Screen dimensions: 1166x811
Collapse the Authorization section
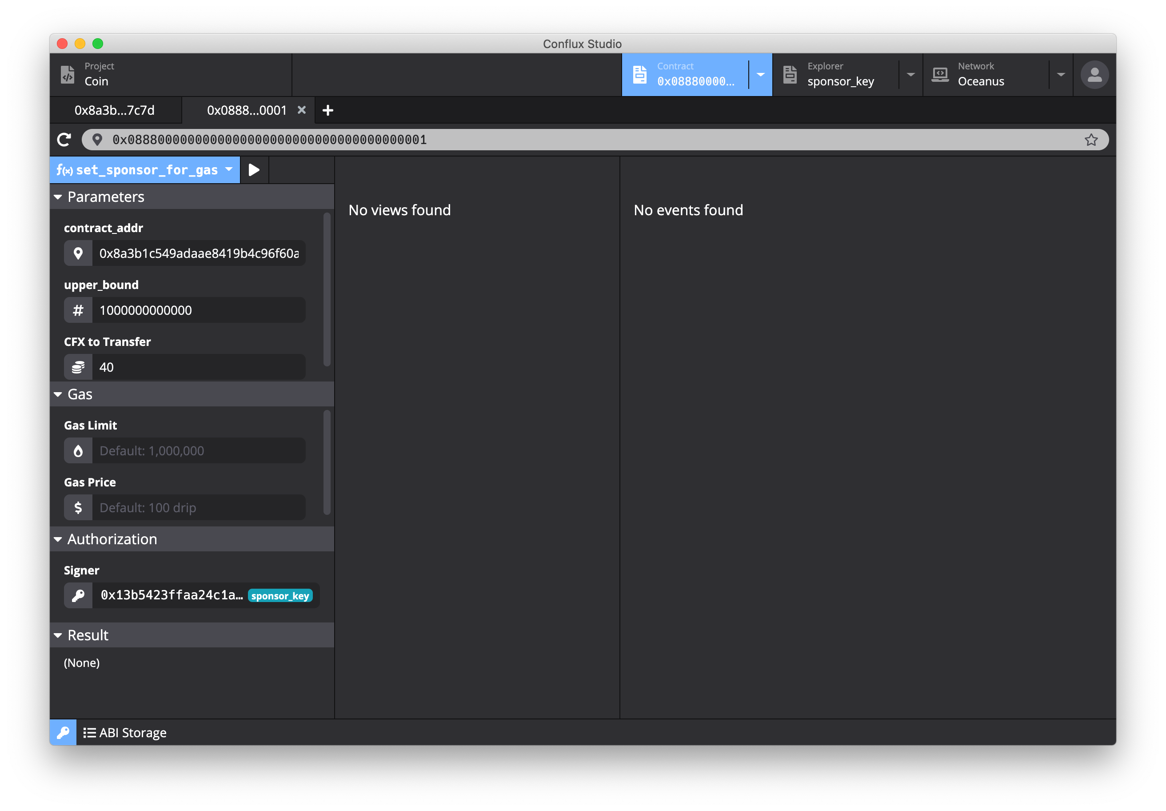[58, 539]
